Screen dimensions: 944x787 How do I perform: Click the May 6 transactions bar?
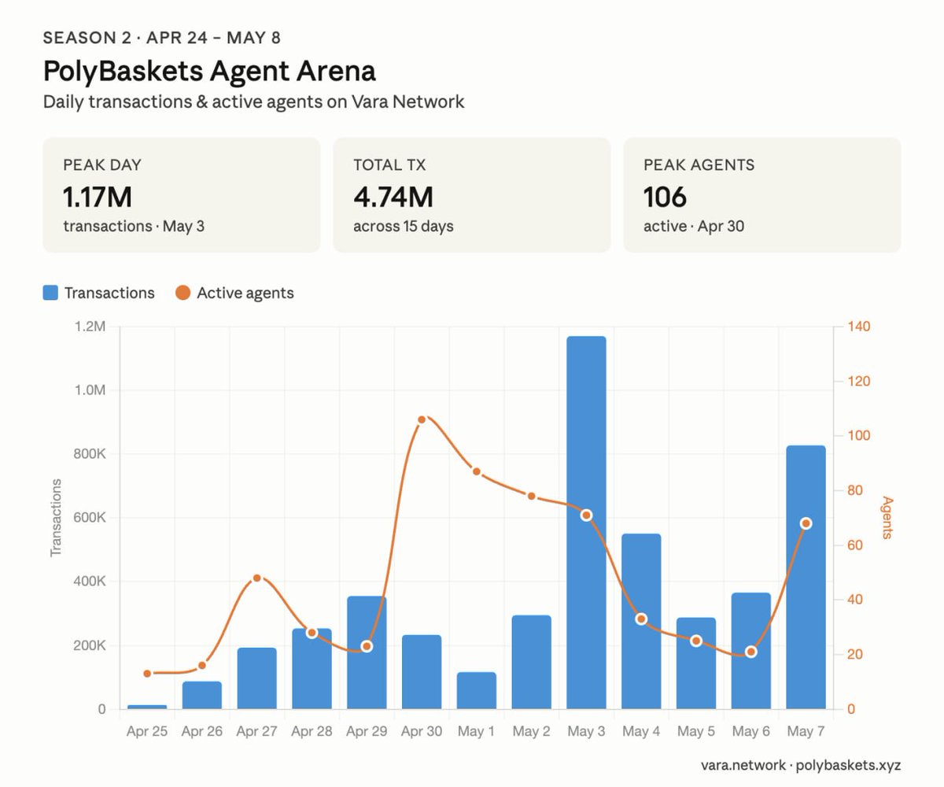coord(750,651)
